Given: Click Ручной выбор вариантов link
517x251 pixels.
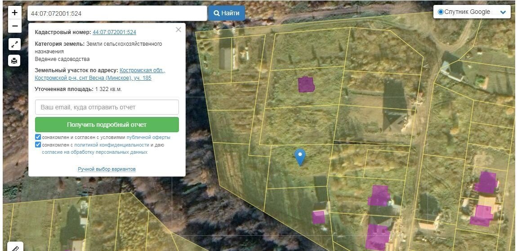Looking at the screenshot, I should [x=107, y=169].
